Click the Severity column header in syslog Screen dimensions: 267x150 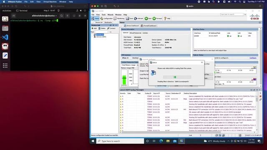(123, 93)
